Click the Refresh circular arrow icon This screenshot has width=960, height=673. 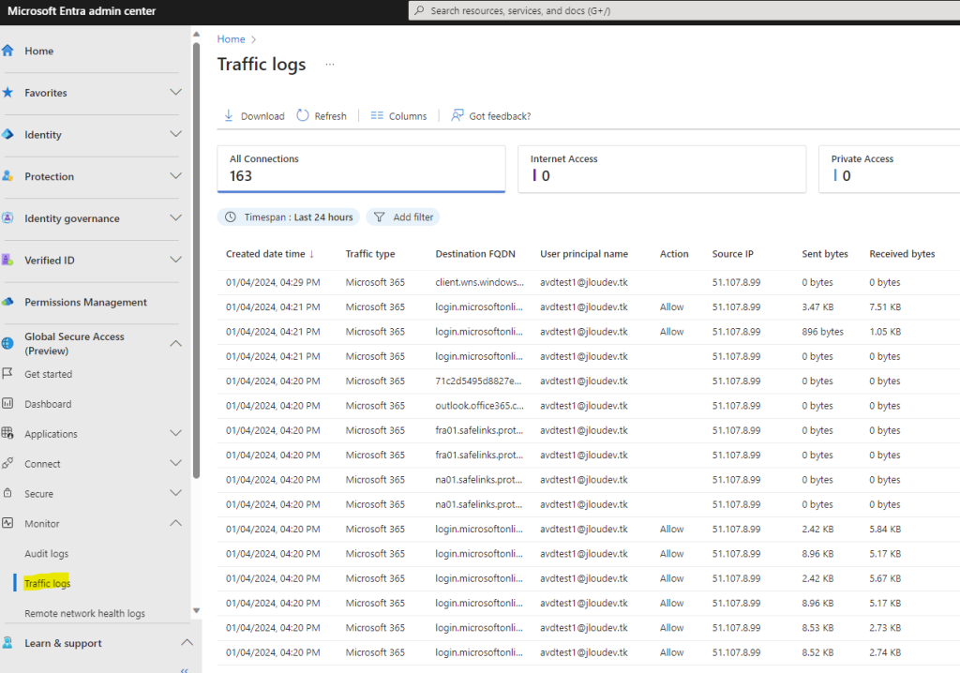303,115
